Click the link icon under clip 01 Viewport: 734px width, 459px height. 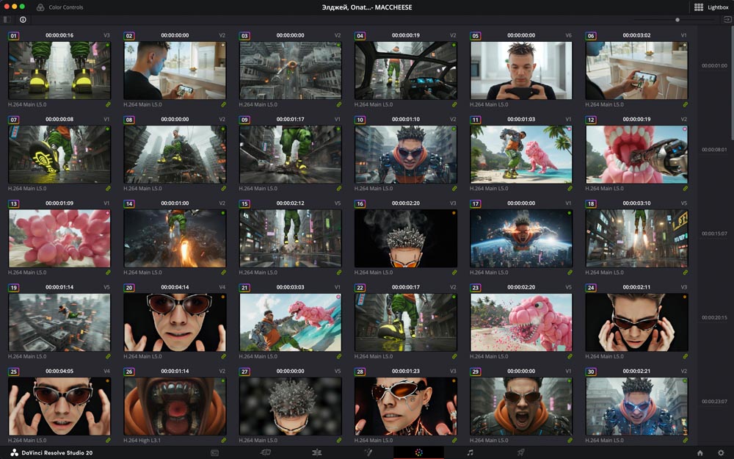click(108, 105)
